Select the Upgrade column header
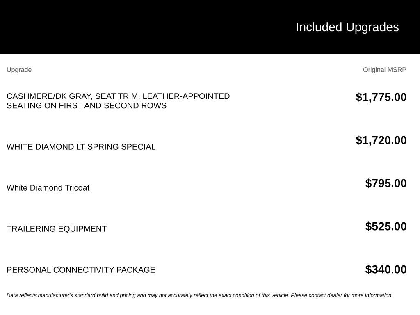Screen dimensions: 420x315 [x=19, y=70]
